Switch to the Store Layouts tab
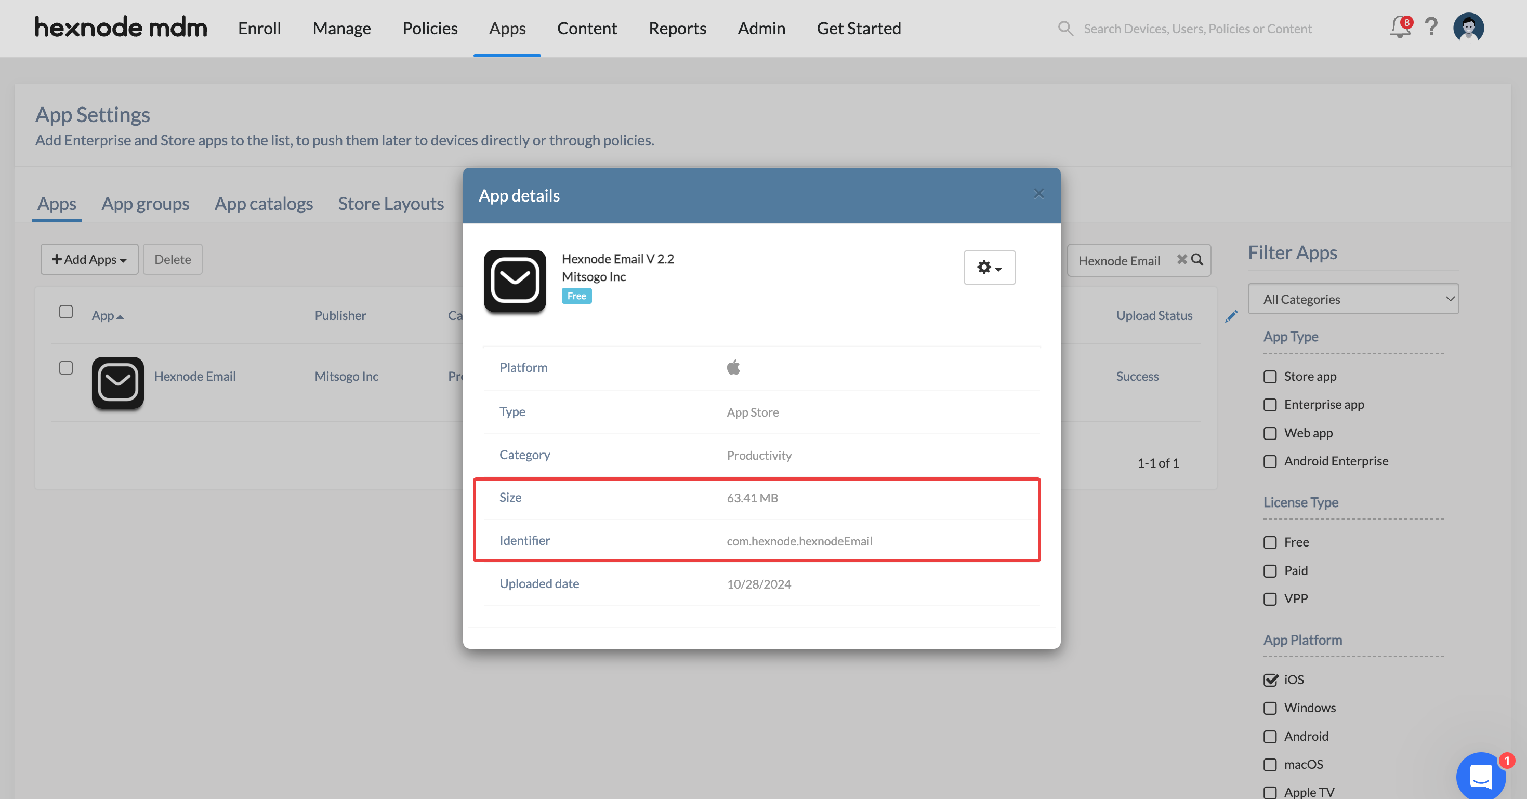The width and height of the screenshot is (1527, 799). coord(391,203)
